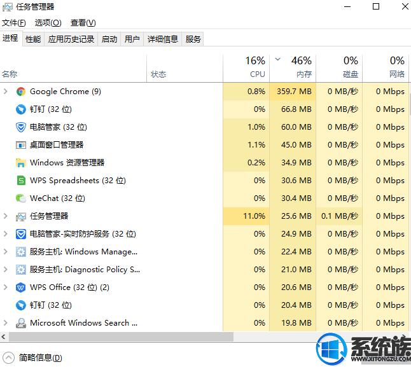411x367 pixels.
Task: Click the 0.8% CPU cell
Action: [x=246, y=92]
